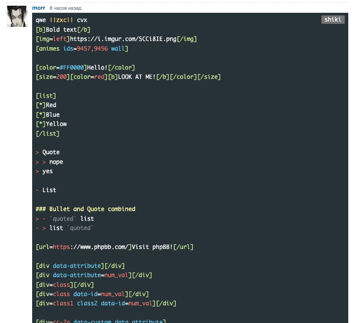Click the '[div=class1 class2 data-id=num_val]' line
Screen dimensions: 354x323
pos(106,303)
